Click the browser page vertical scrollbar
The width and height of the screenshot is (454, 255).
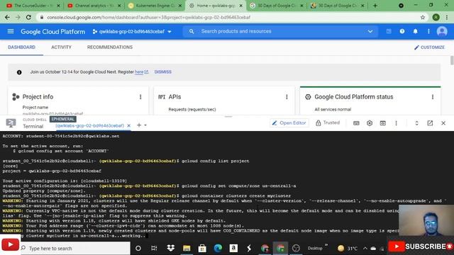[x=452, y=60]
